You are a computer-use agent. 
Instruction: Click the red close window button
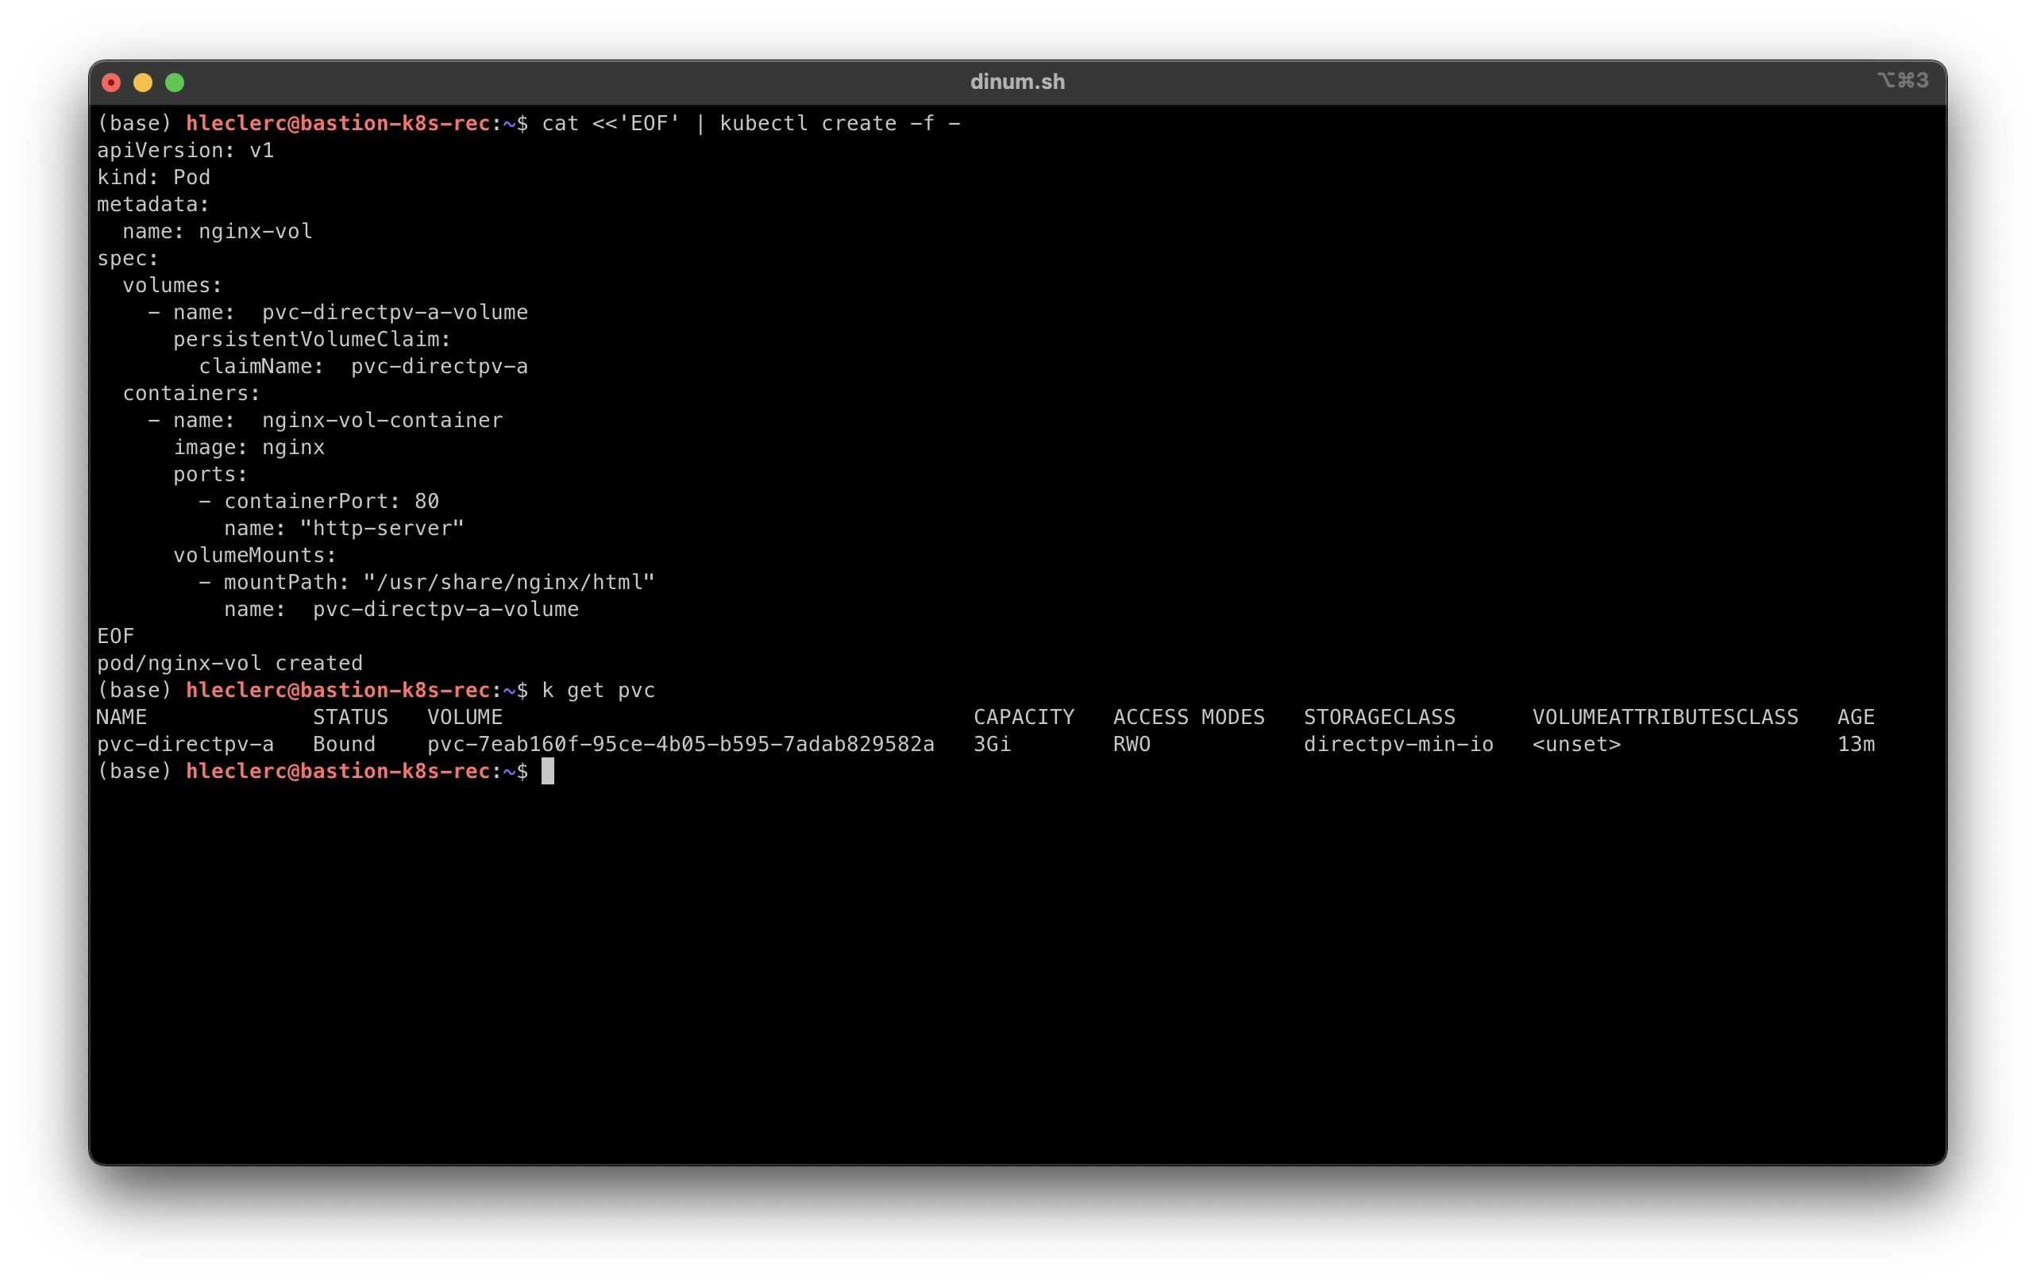(x=110, y=82)
